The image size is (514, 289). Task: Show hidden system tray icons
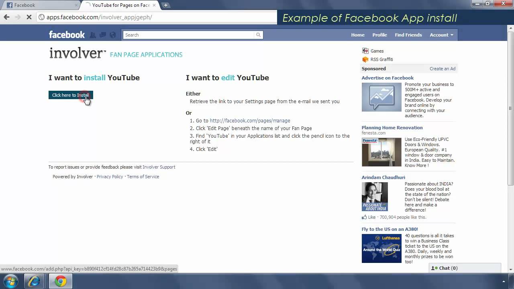504,281
